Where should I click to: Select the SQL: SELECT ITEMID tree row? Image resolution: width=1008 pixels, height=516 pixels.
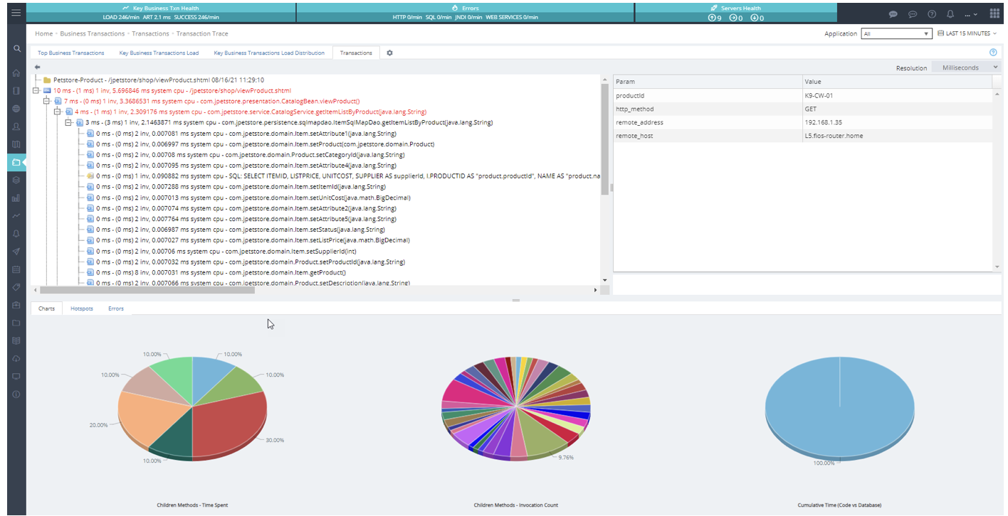click(344, 176)
